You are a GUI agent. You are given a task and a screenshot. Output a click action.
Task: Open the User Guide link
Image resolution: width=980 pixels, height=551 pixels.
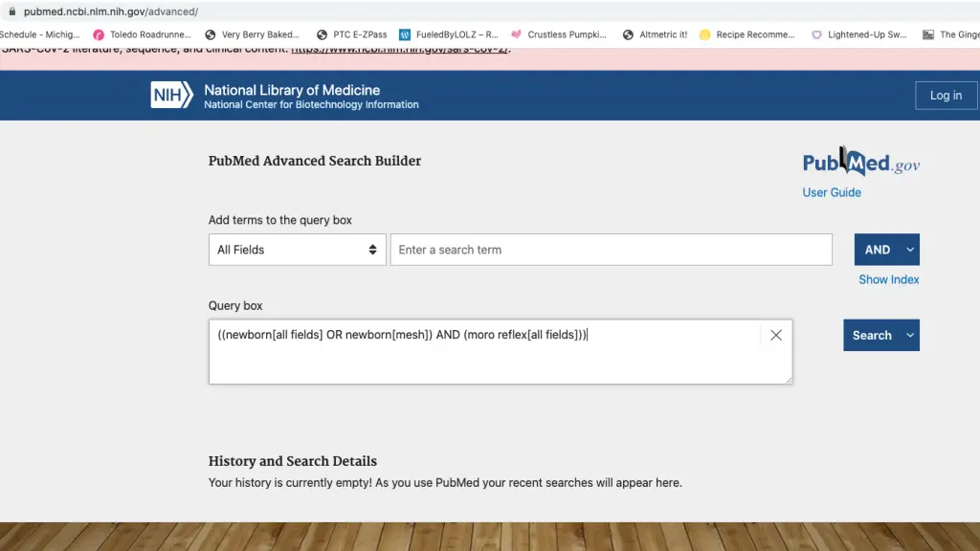click(x=832, y=192)
